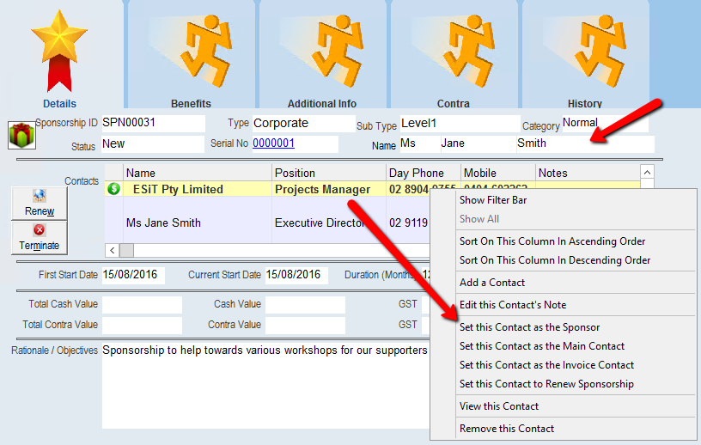Select Show Filter Bar from context menu

click(x=493, y=200)
